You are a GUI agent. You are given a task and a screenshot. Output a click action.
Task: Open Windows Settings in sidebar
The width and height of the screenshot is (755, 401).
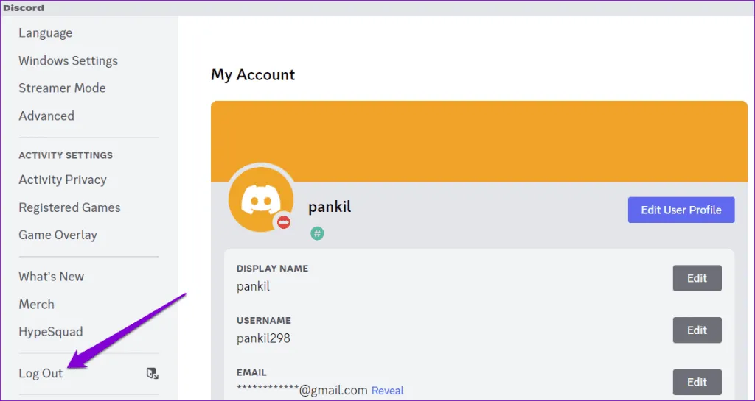(x=68, y=60)
